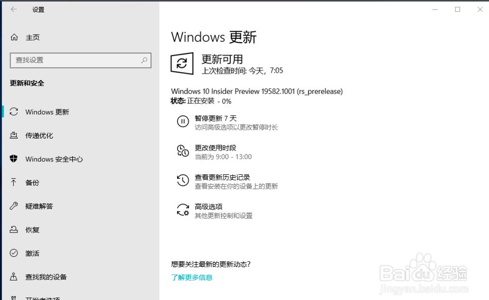The image size is (489, 300).
Task: Click the magnifier icon in the search box
Action: 144,60
